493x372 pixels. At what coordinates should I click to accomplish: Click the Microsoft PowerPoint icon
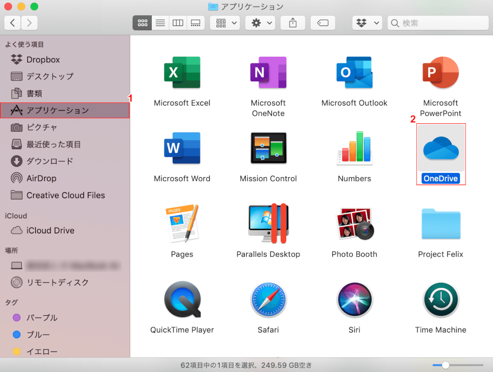click(x=440, y=73)
